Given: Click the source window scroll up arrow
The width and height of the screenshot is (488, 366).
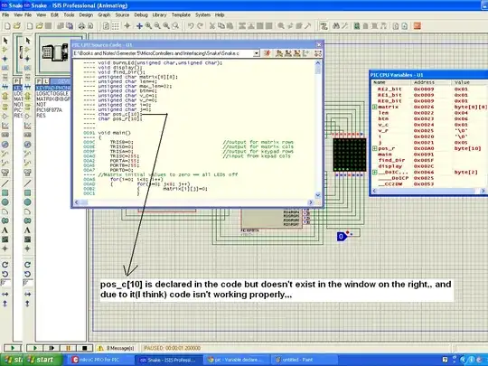Looking at the screenshot, I should coord(318,63).
